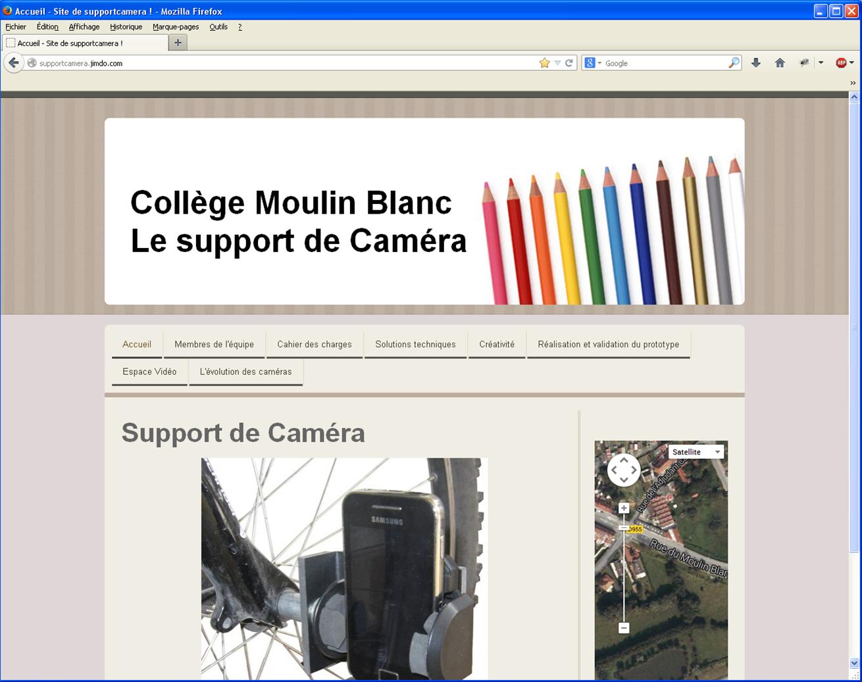Click the map zoom slider handle

click(x=624, y=527)
